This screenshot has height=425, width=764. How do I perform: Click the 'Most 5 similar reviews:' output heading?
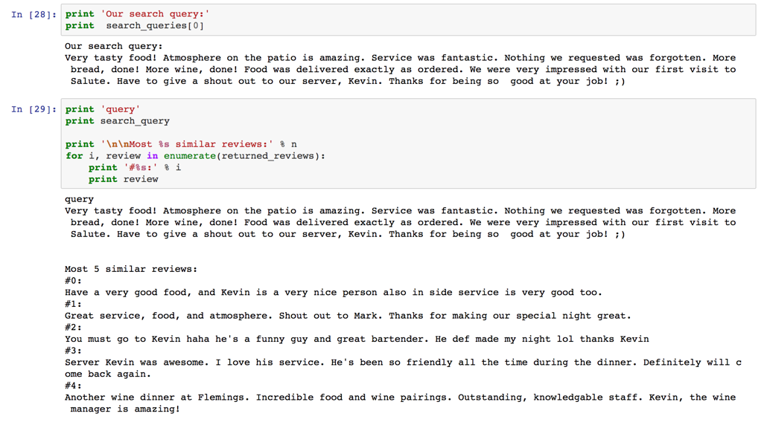pyautogui.click(x=131, y=270)
